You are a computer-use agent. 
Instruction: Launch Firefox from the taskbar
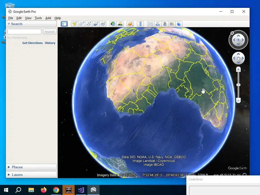point(44,190)
